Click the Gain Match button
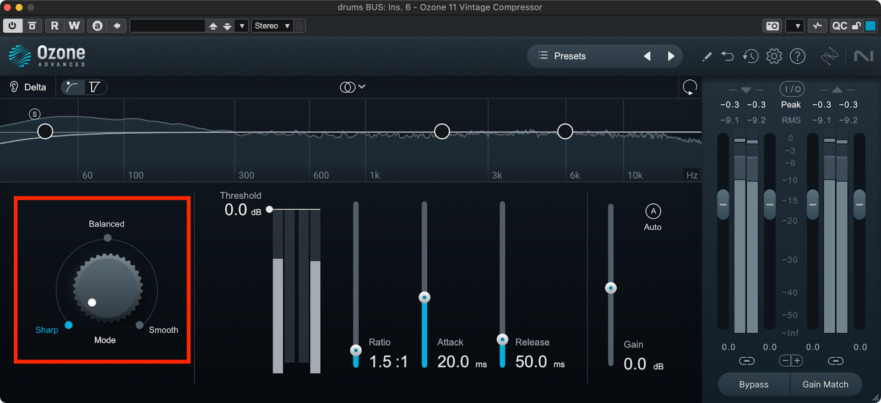Viewport: 881px width, 403px height. 825,384
